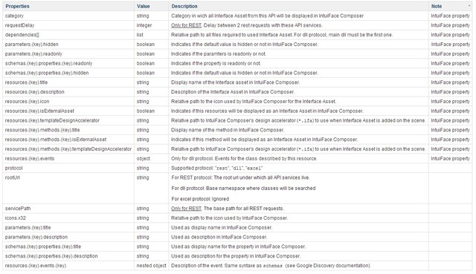Image resolution: width=476 pixels, height=274 pixels.
Task: Click the IntuiFace property note in category row
Action: click(450, 16)
